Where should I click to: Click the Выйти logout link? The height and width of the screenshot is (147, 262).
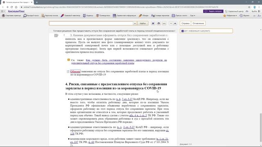point(256,11)
